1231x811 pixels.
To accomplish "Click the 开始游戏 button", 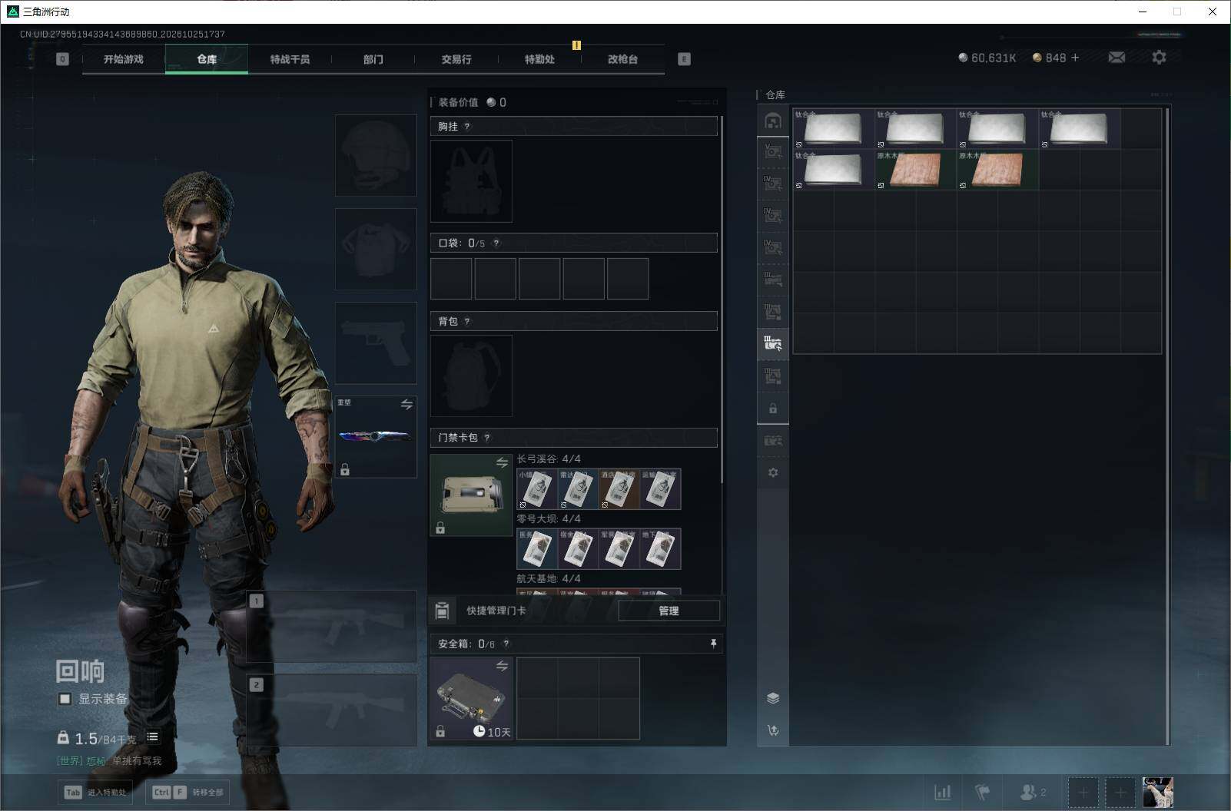I will coord(124,59).
